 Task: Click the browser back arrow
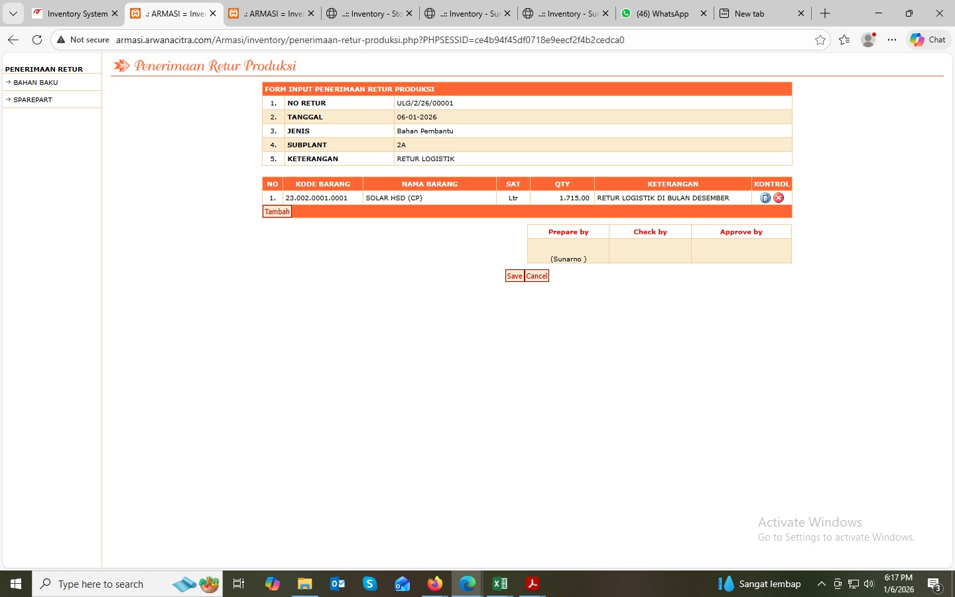(13, 40)
